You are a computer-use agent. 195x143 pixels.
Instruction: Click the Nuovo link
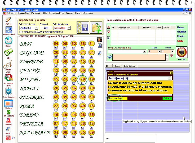tap(180, 27)
